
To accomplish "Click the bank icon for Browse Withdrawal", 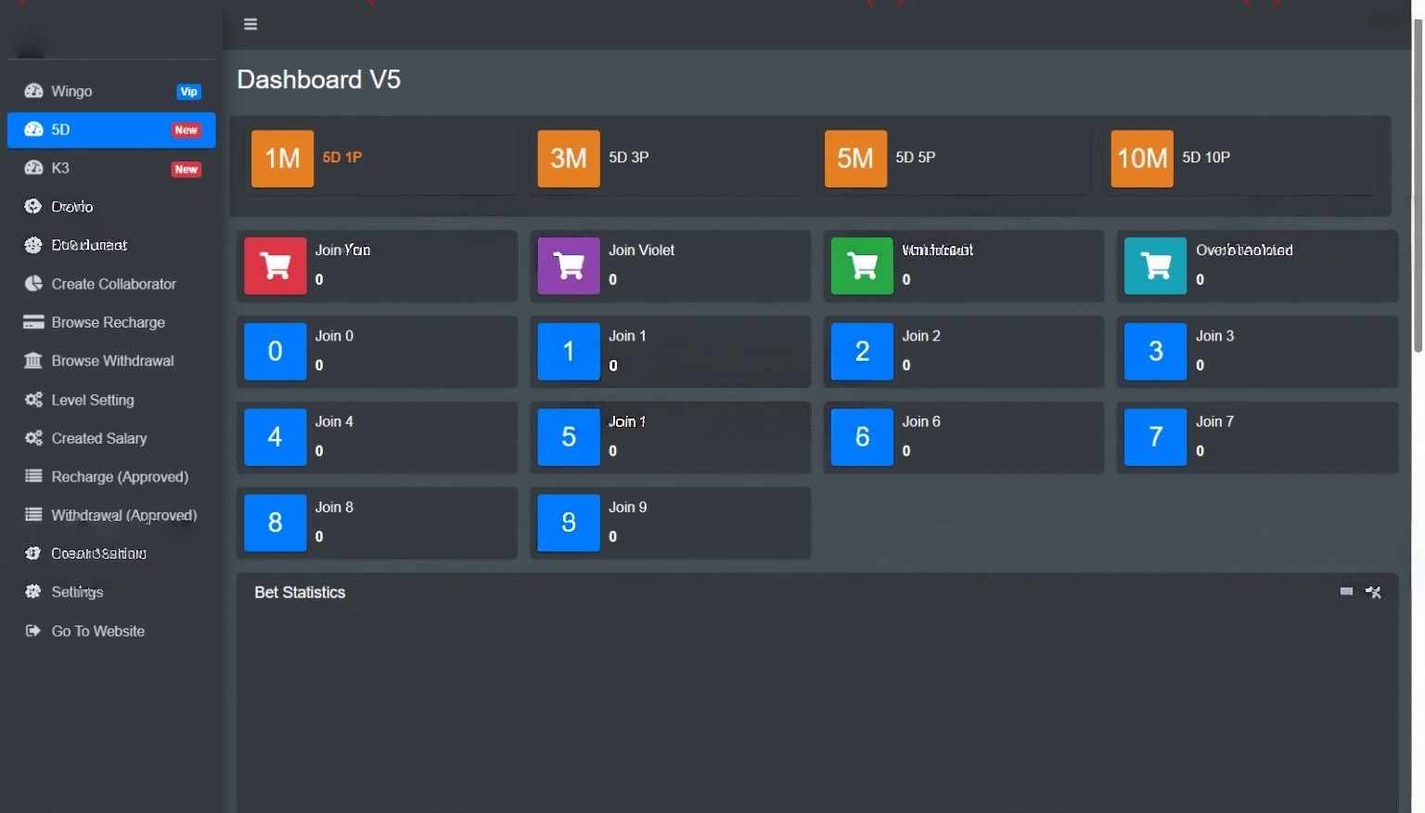I will pyautogui.click(x=33, y=361).
